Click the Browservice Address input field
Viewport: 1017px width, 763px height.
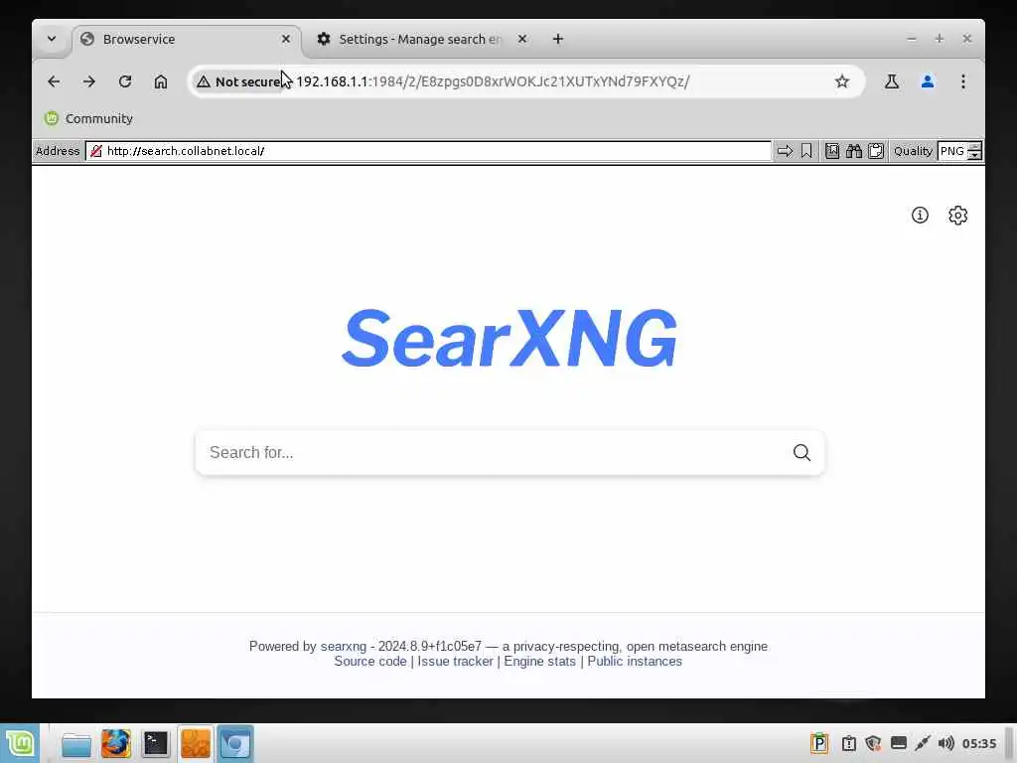(428, 151)
